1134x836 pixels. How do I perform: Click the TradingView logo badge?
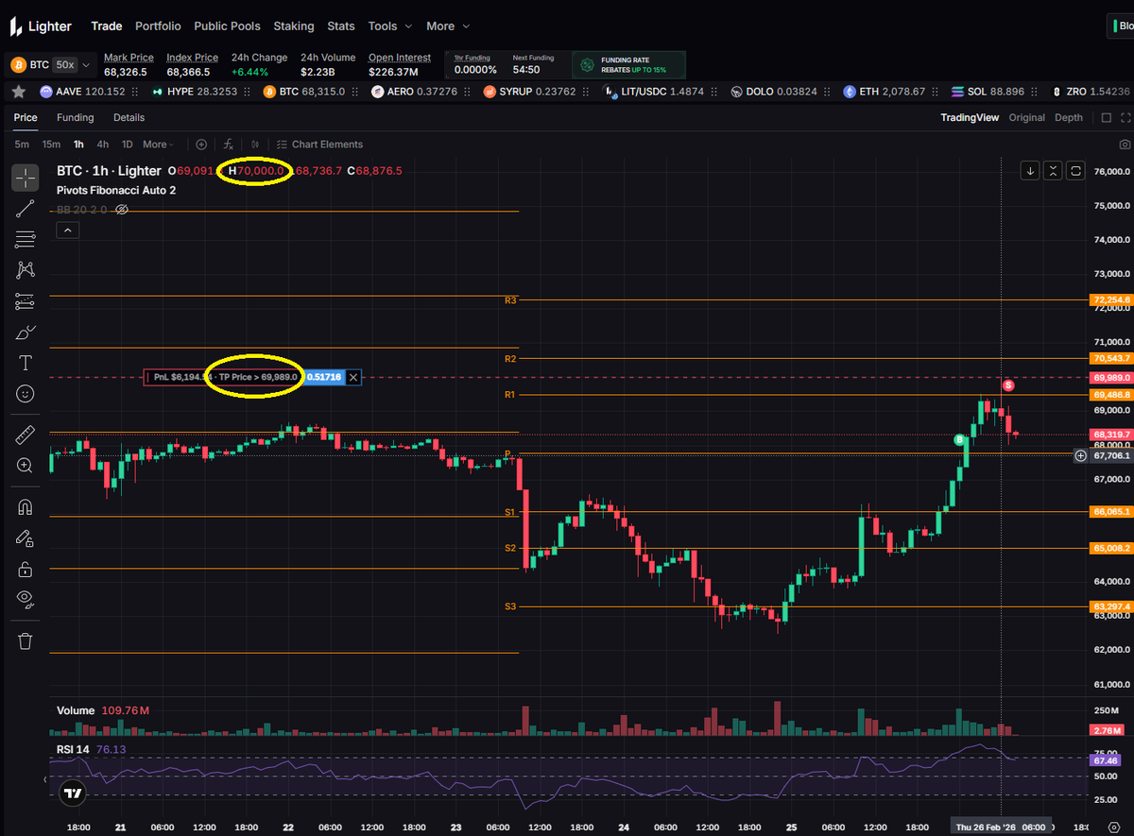(x=73, y=794)
